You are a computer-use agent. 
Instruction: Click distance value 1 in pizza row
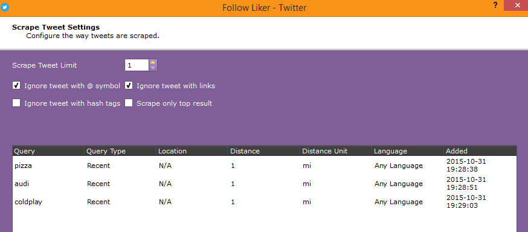click(233, 166)
